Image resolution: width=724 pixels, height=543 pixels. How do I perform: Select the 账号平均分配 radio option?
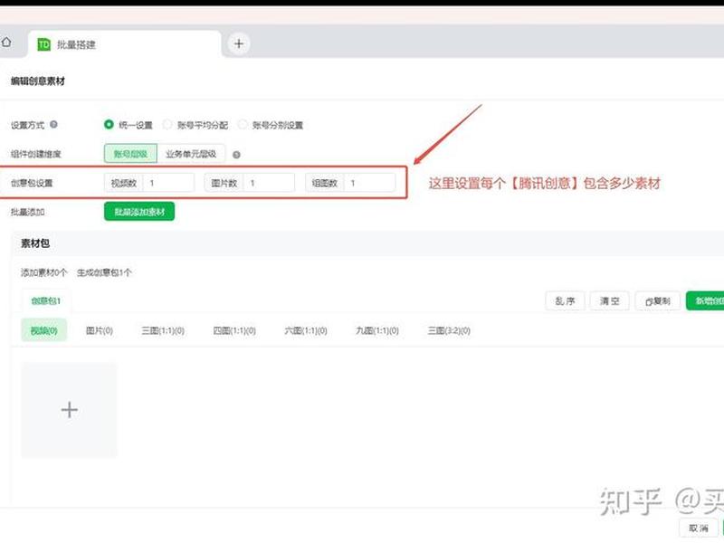click(167, 124)
